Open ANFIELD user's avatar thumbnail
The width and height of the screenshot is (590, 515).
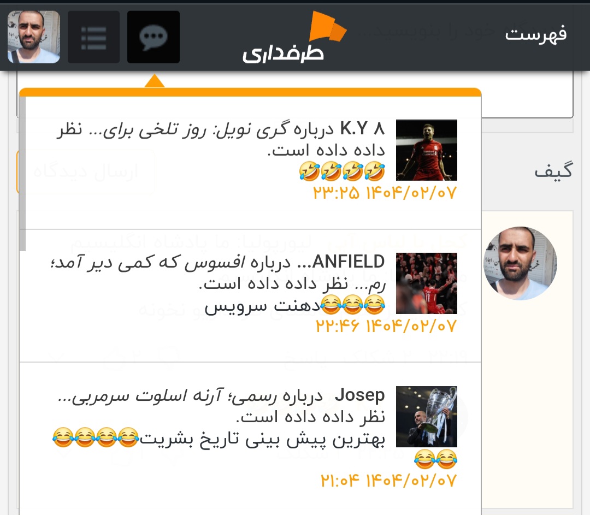tap(427, 283)
